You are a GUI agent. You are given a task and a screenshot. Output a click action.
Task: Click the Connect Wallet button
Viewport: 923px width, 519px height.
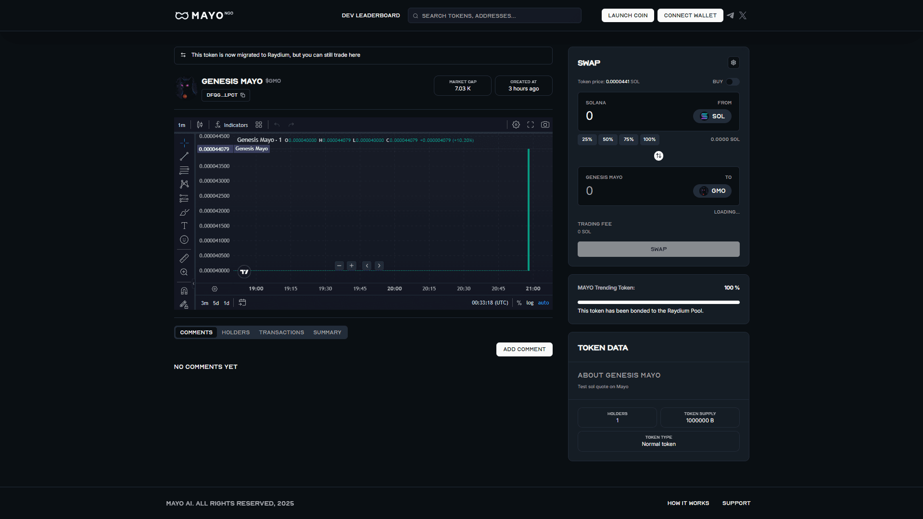(690, 15)
